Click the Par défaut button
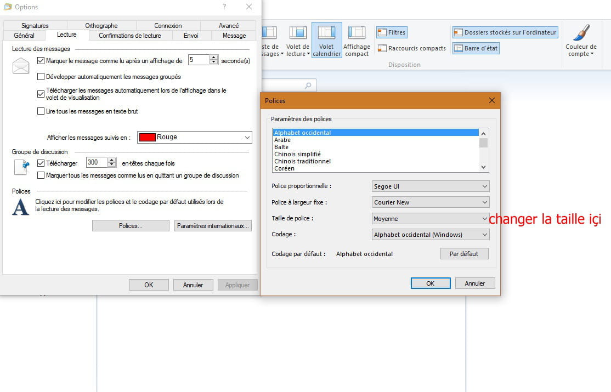Screen dimensions: 611x392 point(464,253)
